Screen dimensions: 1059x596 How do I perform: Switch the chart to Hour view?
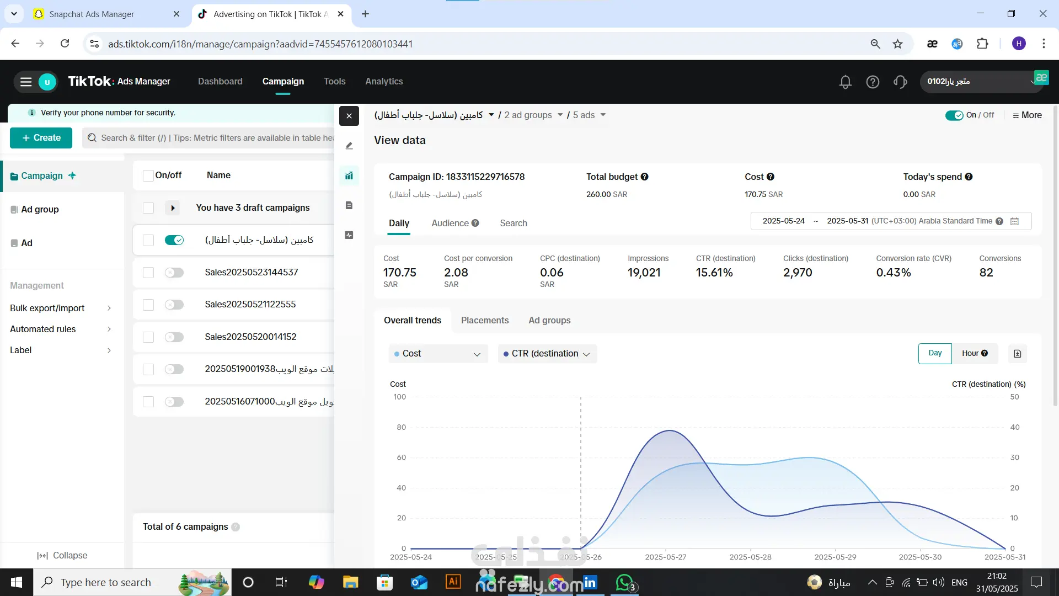pyautogui.click(x=975, y=353)
